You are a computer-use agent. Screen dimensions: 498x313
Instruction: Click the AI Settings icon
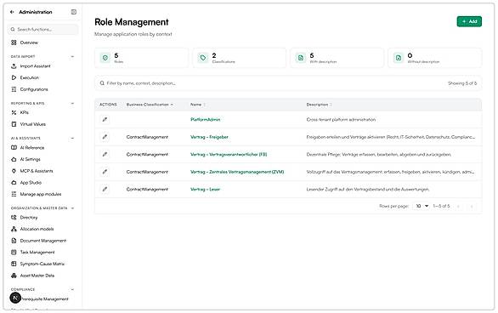pyautogui.click(x=14, y=159)
